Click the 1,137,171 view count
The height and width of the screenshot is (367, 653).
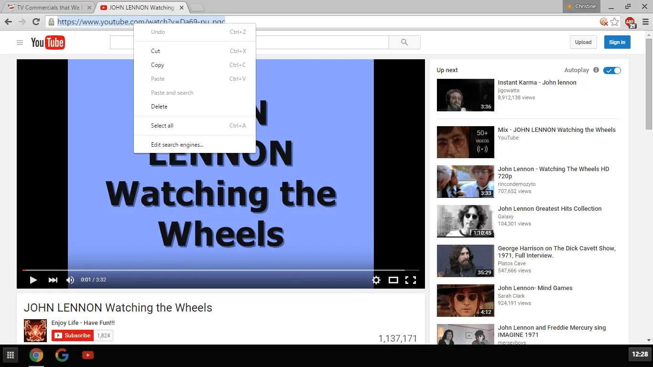pos(398,338)
